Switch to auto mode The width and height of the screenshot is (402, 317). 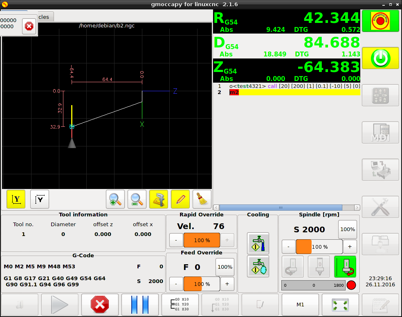(x=380, y=170)
